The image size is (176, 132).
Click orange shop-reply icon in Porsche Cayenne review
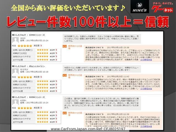(65, 77)
